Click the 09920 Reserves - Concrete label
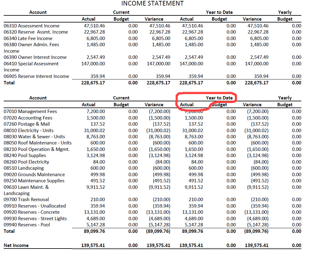 click(31, 212)
